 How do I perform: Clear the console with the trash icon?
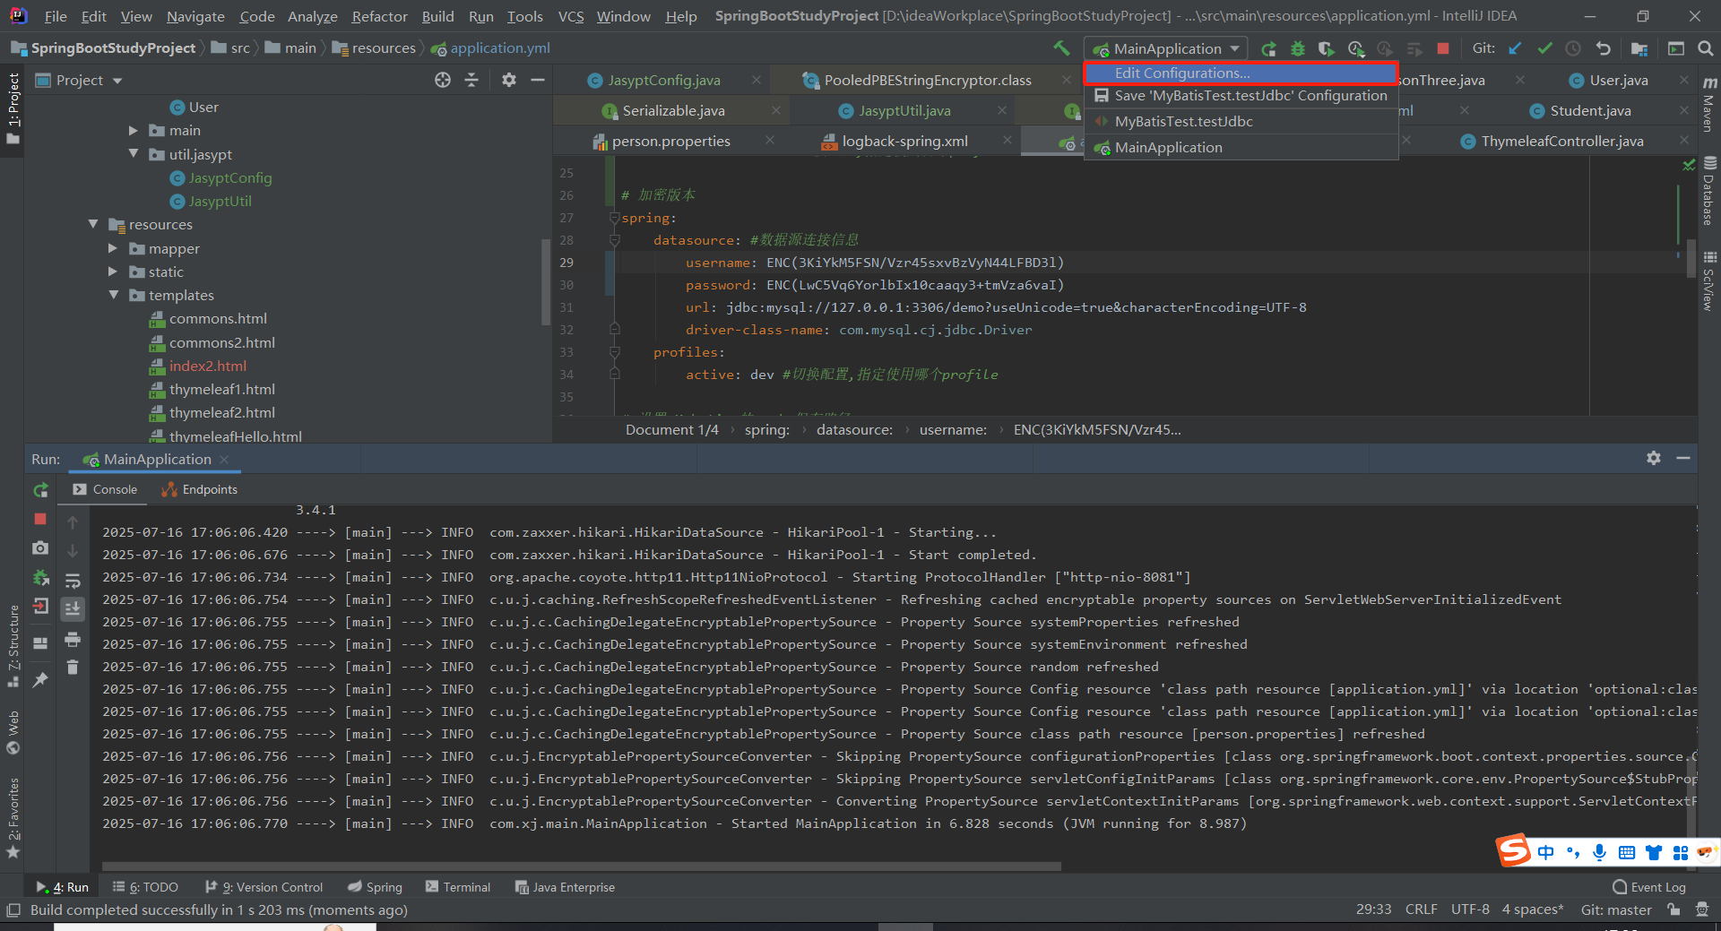pyautogui.click(x=73, y=668)
